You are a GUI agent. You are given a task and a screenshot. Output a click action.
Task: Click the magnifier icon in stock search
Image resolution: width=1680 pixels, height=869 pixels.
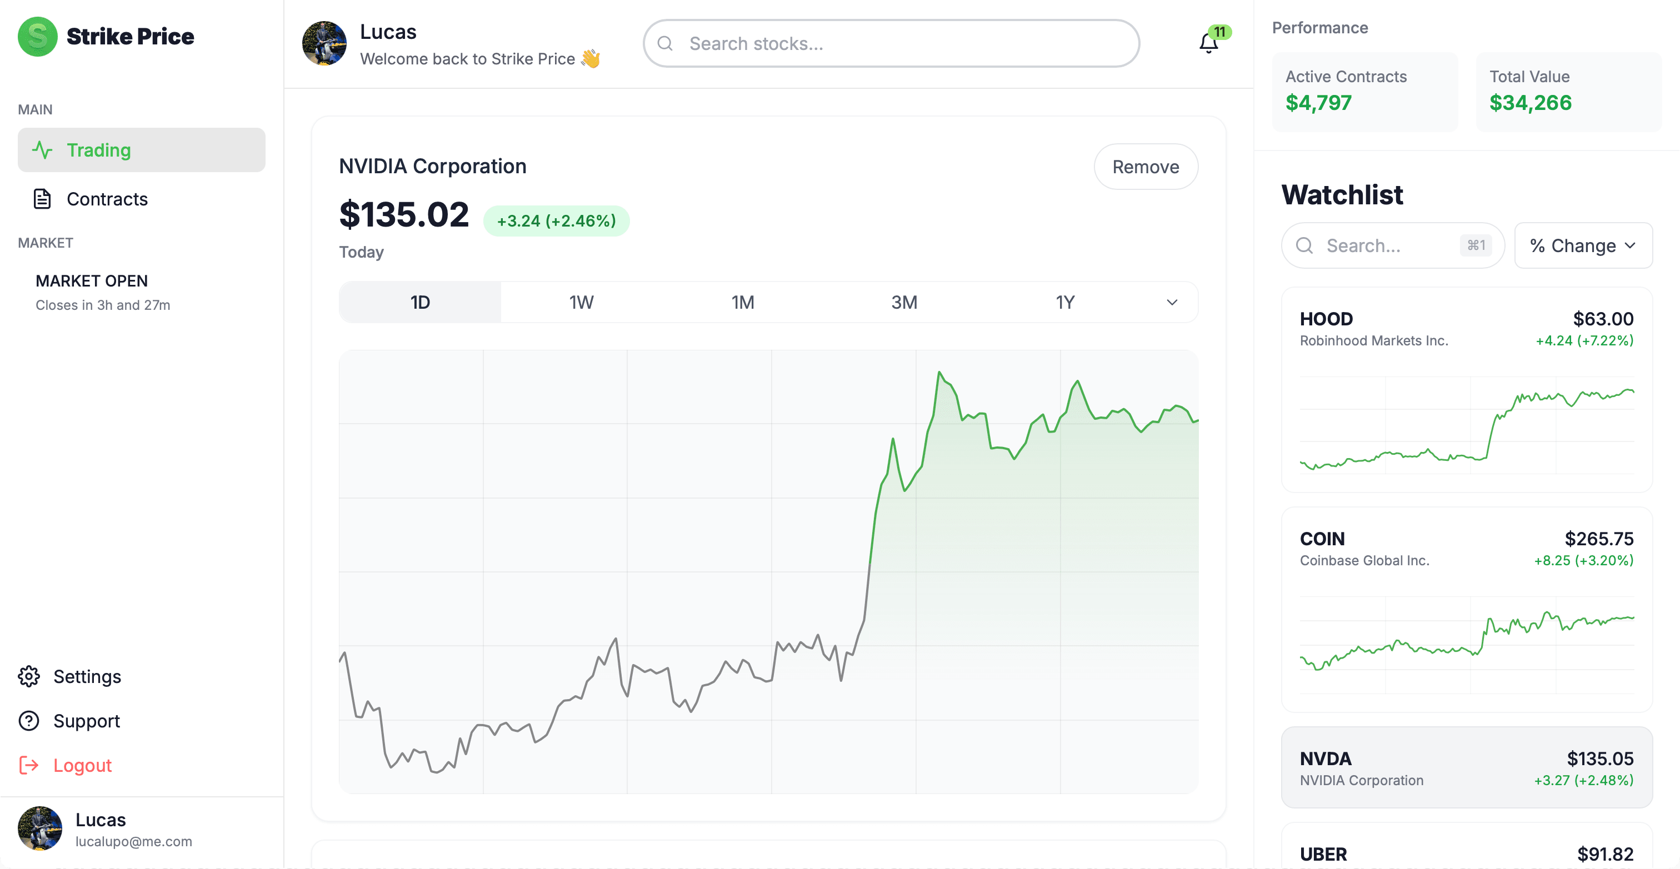[664, 44]
